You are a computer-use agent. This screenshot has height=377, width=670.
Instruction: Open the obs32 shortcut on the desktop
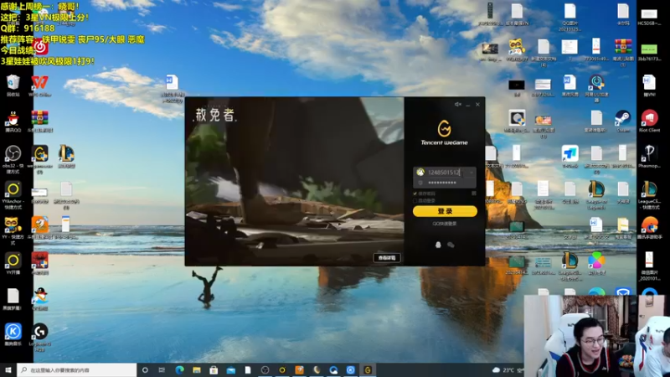13,159
